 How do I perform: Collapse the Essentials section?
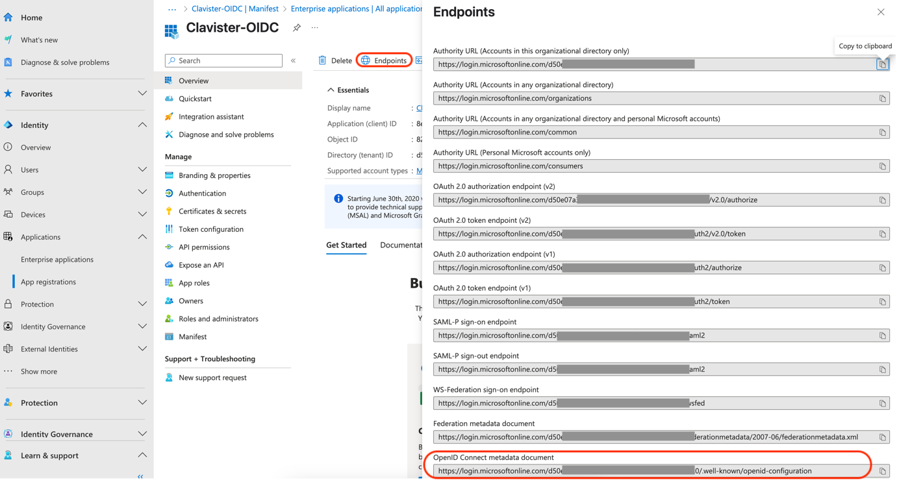(x=331, y=90)
